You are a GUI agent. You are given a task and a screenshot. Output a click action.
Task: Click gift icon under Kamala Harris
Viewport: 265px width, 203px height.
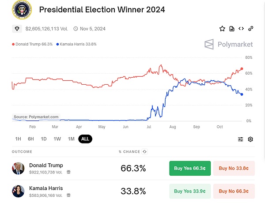[x=68, y=195]
